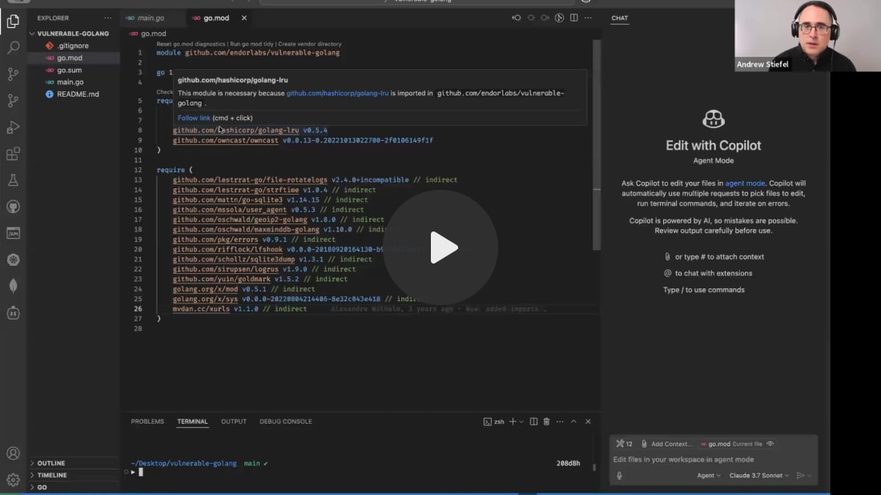The height and width of the screenshot is (495, 881).
Task: Open the DEBUG CONSOLE tab
Action: coord(285,421)
